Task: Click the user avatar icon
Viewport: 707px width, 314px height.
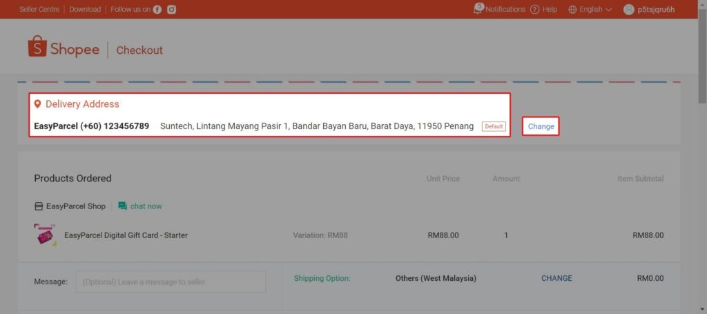Action: [628, 10]
